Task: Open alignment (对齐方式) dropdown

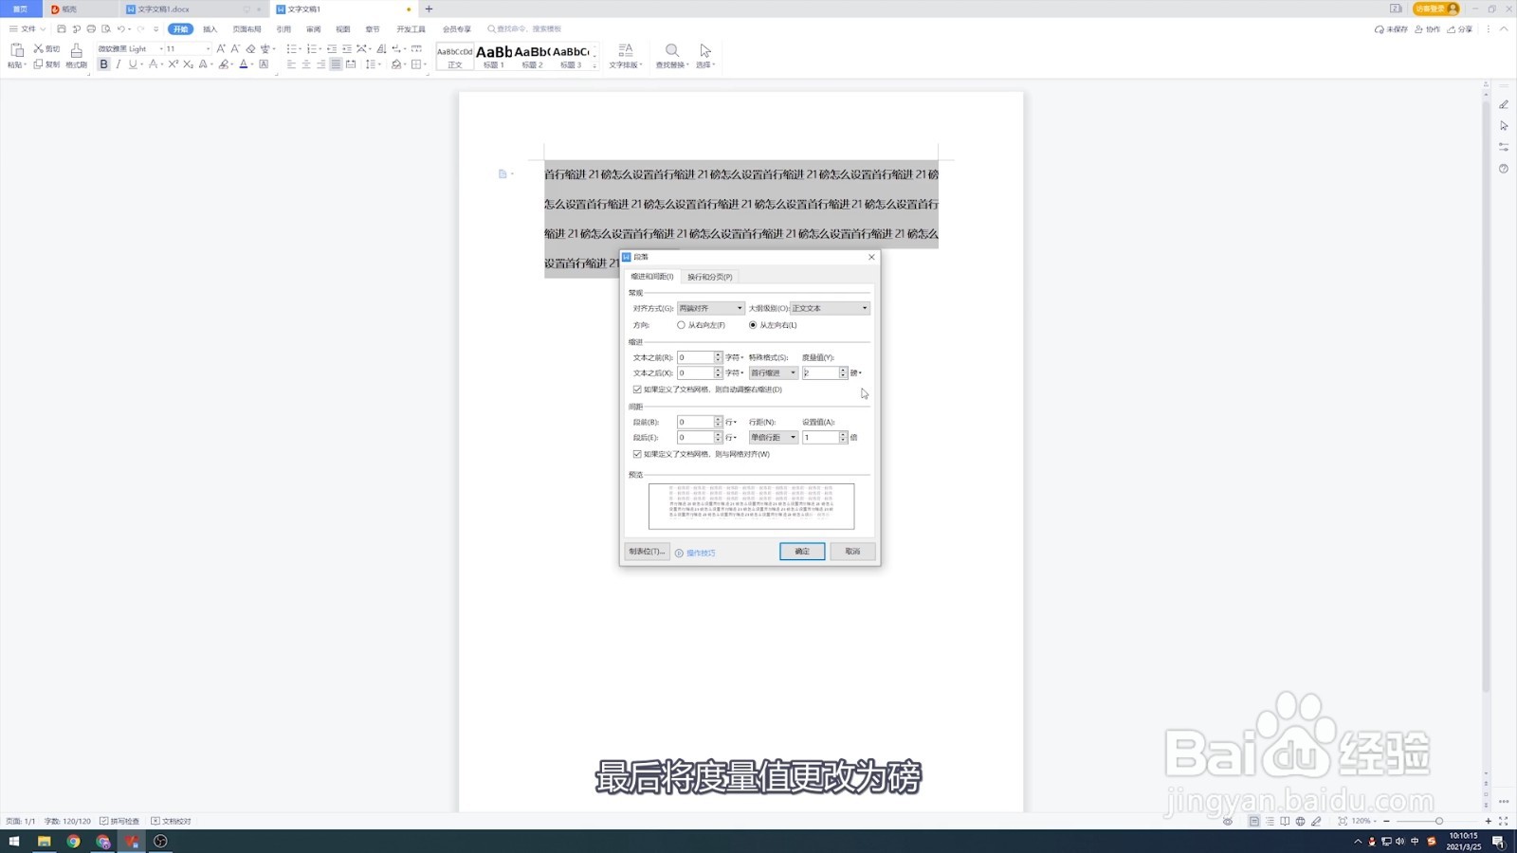Action: 711,308
